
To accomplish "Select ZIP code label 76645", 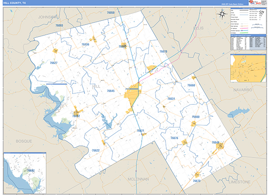I will tap(111, 91).
